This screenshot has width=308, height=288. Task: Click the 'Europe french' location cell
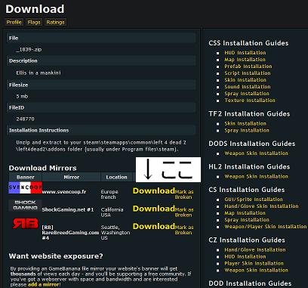[x=109, y=194]
